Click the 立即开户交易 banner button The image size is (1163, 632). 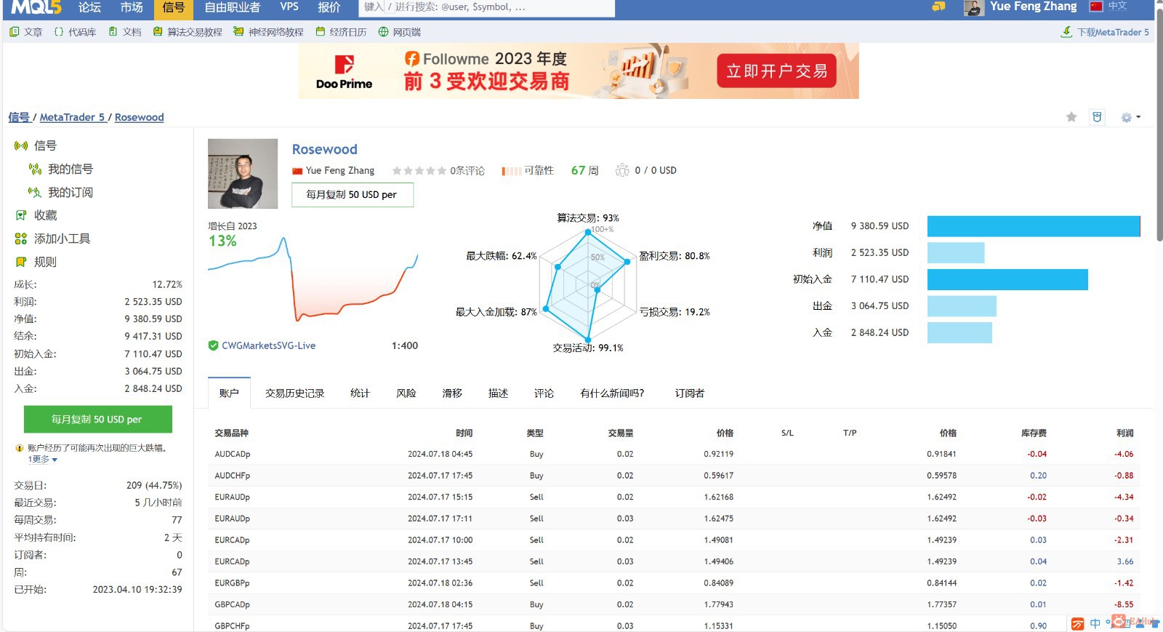pos(777,71)
